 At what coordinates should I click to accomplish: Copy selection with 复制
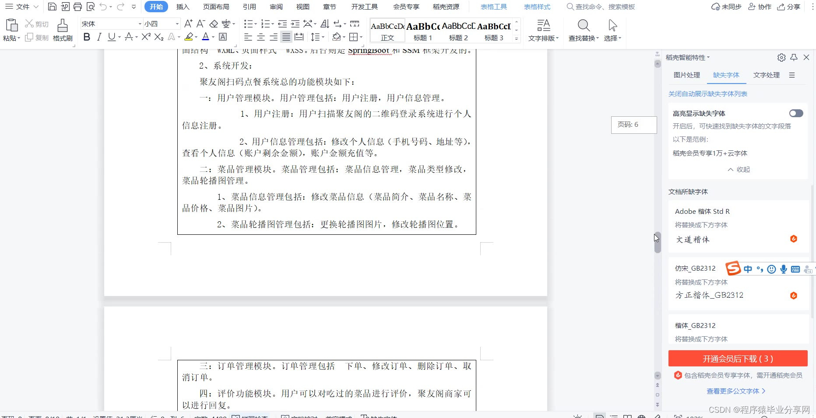[x=37, y=38]
